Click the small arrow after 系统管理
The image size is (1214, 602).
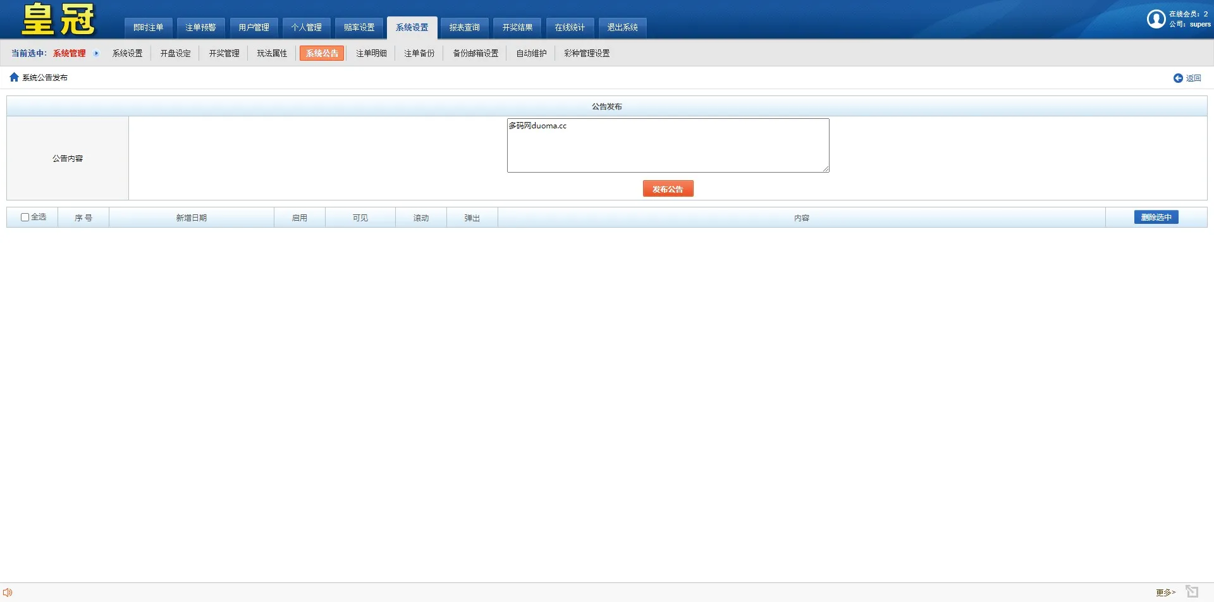[x=96, y=53]
